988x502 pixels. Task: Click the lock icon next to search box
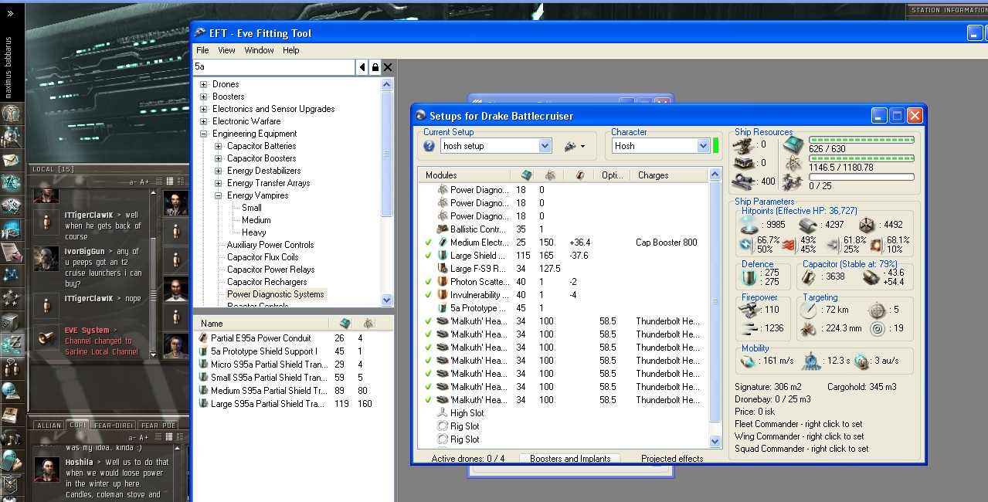(375, 67)
